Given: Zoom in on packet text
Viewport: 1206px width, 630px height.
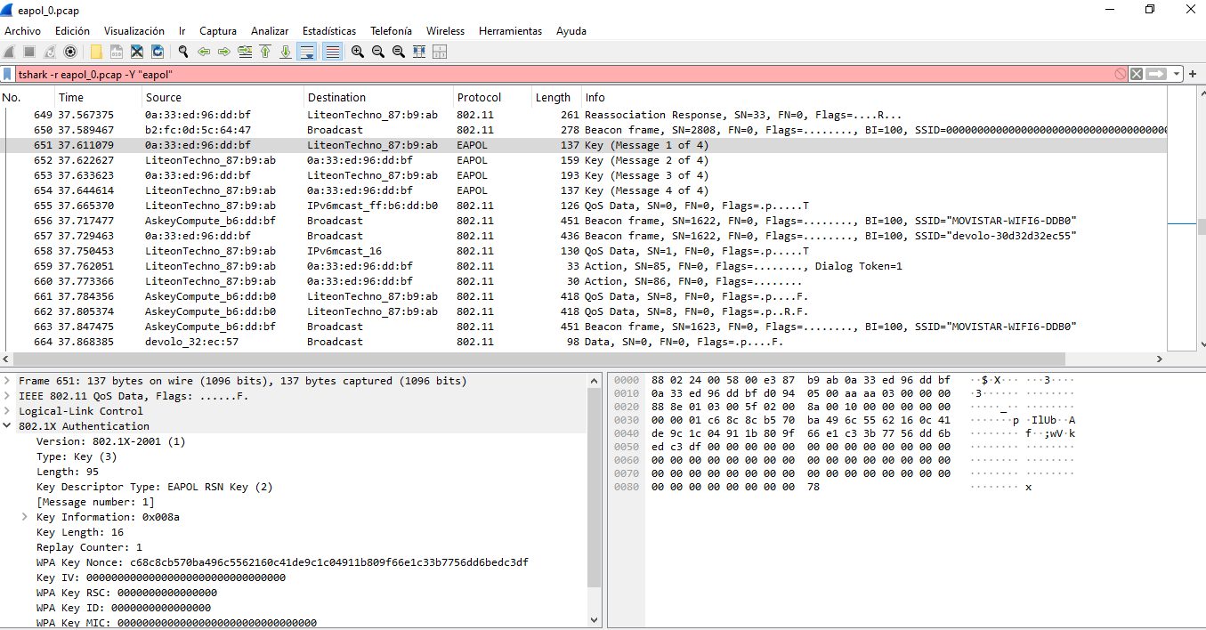Looking at the screenshot, I should (x=358, y=52).
